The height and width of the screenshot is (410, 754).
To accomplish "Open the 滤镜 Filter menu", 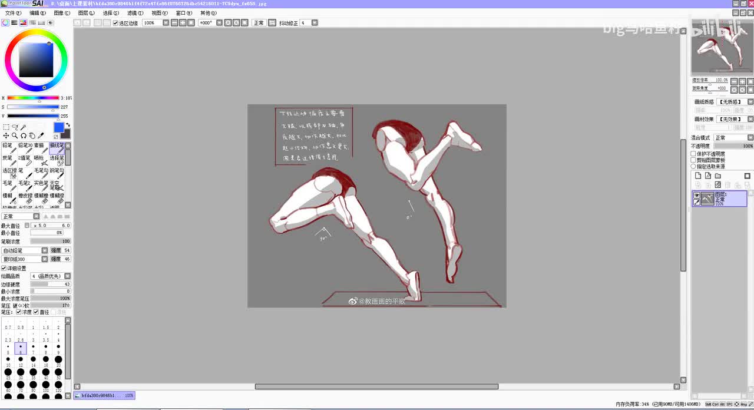I will pos(135,13).
